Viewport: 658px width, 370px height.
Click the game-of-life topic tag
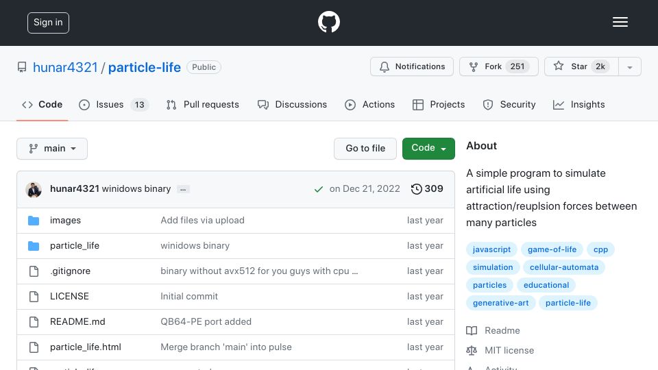click(x=552, y=249)
